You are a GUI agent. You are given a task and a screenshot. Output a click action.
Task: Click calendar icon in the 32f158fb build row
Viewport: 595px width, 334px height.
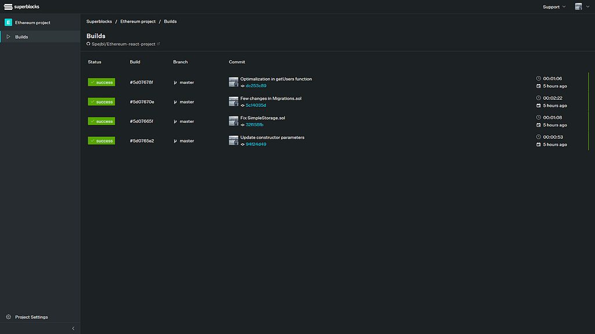pos(539,125)
